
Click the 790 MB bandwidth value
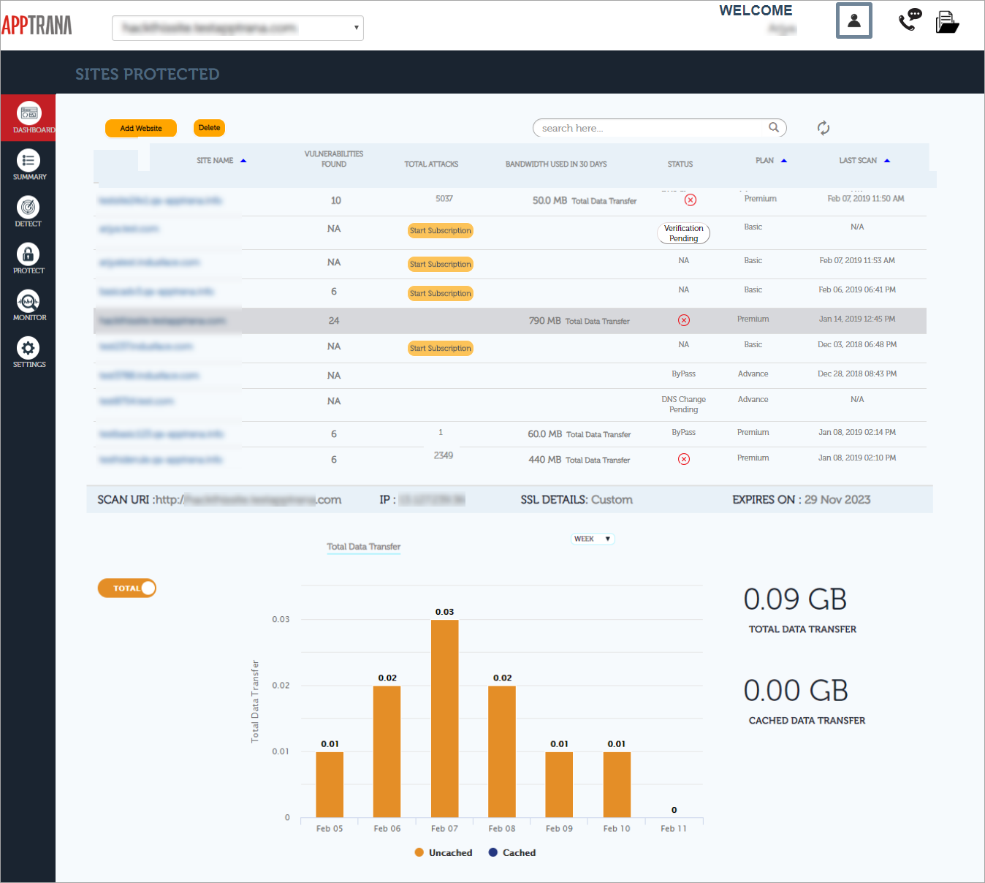[545, 320]
